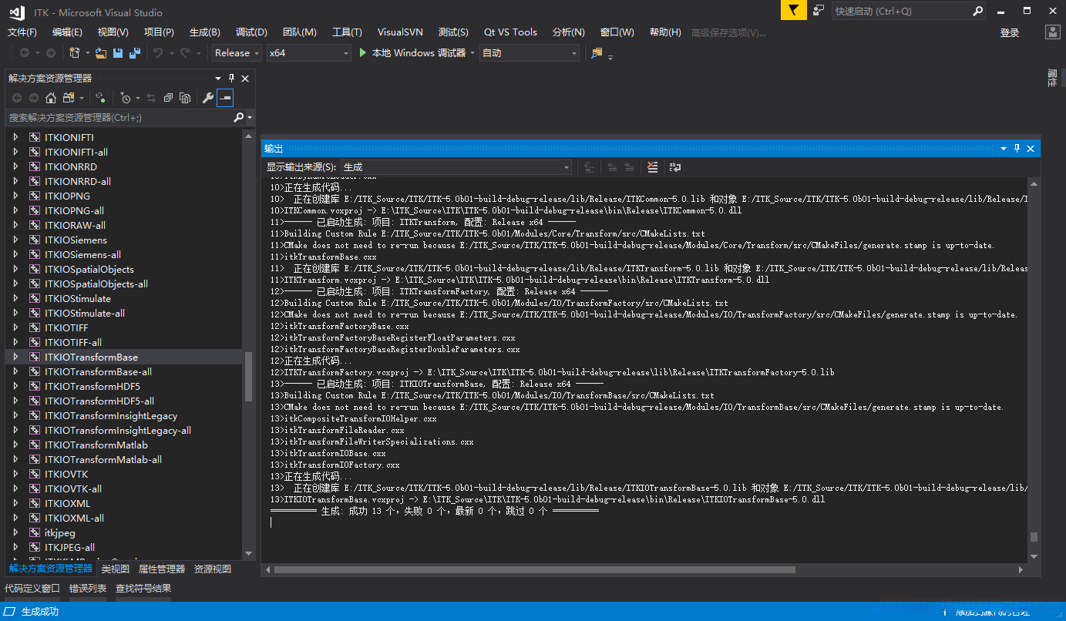The width and height of the screenshot is (1066, 621).
Task: Click the send feedback icon
Action: [819, 11]
